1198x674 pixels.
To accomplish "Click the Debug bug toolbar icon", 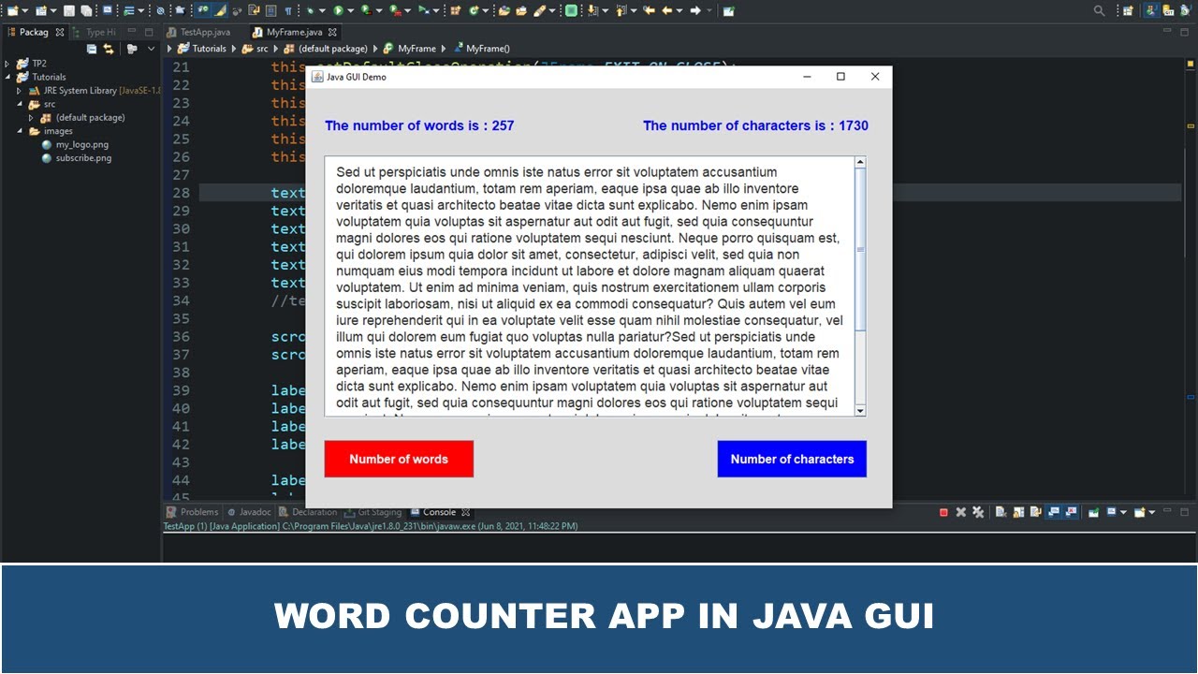I will click(x=309, y=10).
